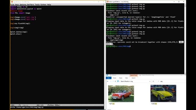The width and height of the screenshot is (196, 110).
Task: Close the terminal window
Action: 184,2
